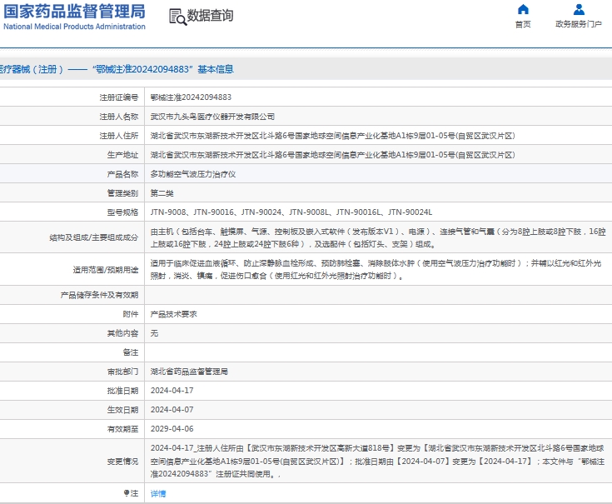
Task: Click the 注册人住所 address value
Action: 332,136
